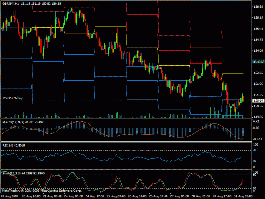Click the RSI 30 level label
The height and width of the screenshot is (199, 265).
pos(254,161)
